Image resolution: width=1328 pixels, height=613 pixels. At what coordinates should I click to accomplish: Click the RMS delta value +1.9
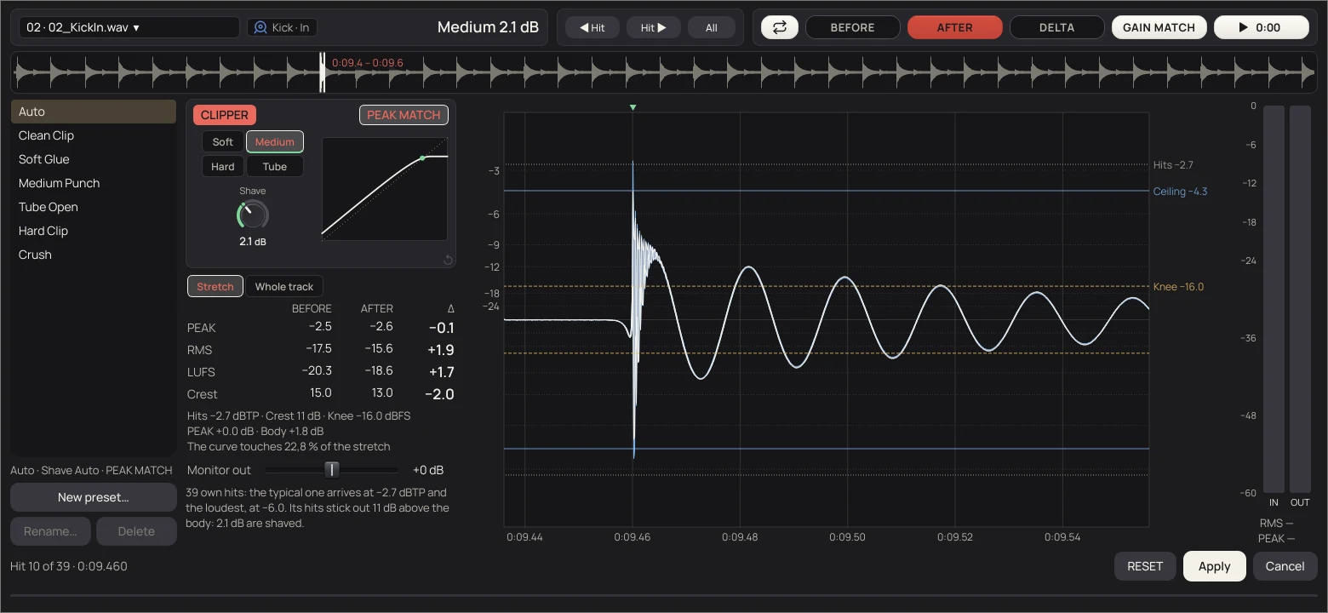point(441,350)
